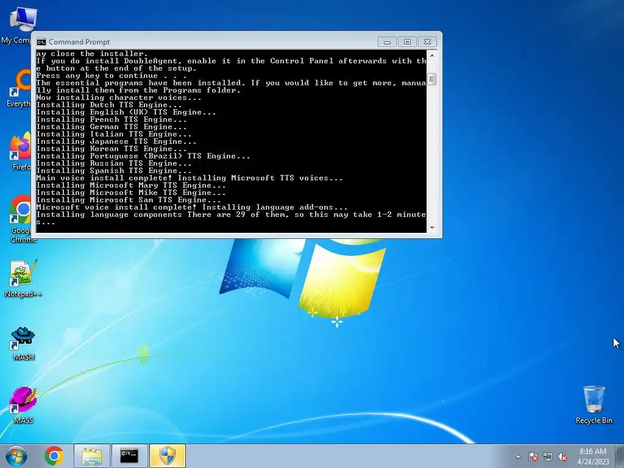Click the muted volume tray icon

pos(562,456)
